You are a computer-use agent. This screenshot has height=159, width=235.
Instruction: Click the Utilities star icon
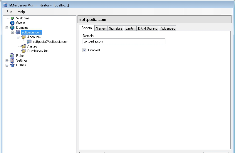12,65
